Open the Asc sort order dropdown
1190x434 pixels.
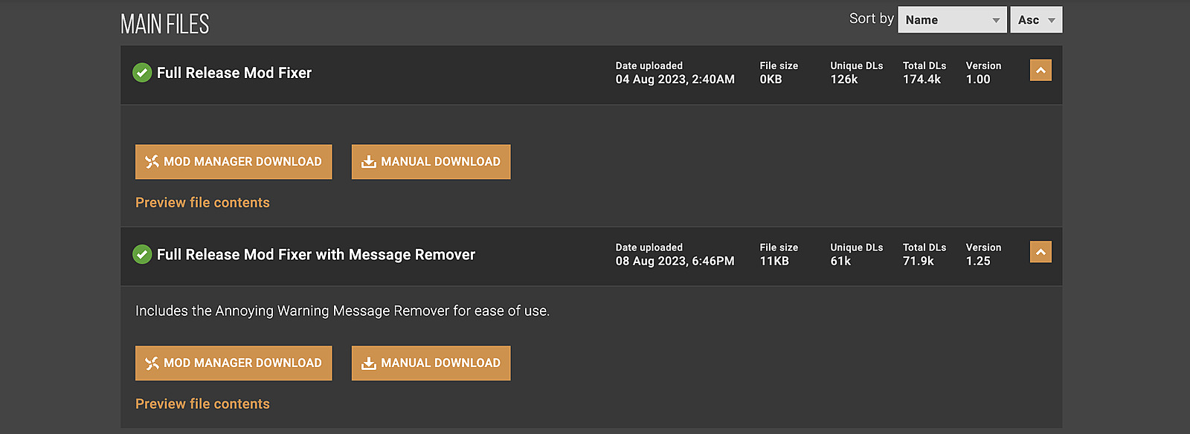[1035, 20]
